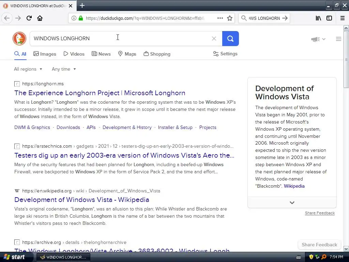
Task: Open Installer & Setup sitelink
Action: [175, 128]
